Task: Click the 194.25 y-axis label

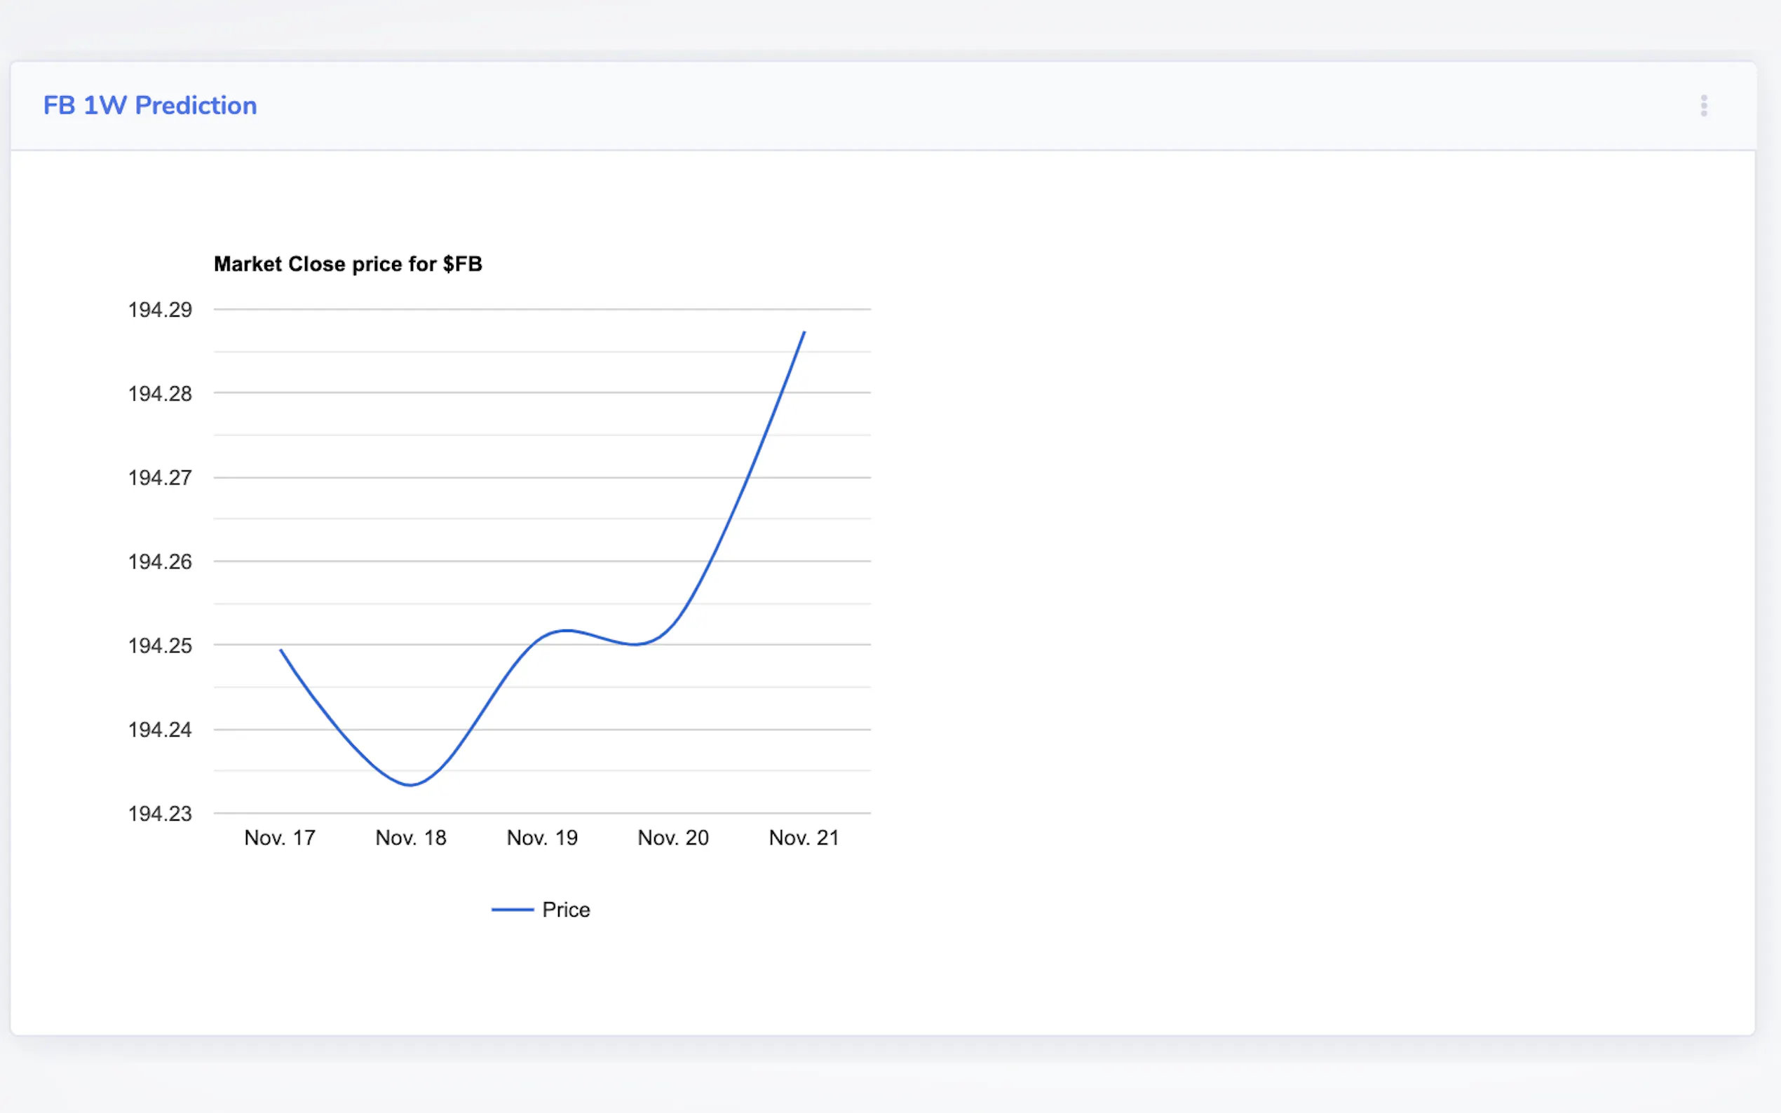Action: [x=160, y=646]
